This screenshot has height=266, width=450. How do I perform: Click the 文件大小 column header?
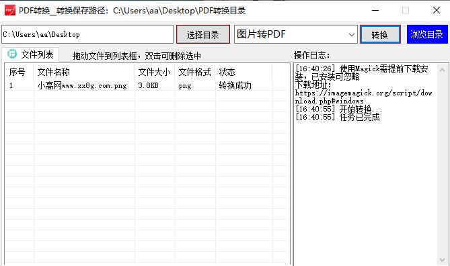pyautogui.click(x=155, y=72)
